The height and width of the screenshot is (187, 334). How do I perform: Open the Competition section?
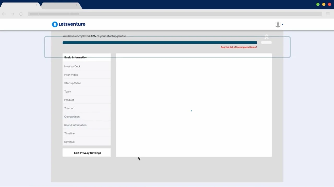72,117
